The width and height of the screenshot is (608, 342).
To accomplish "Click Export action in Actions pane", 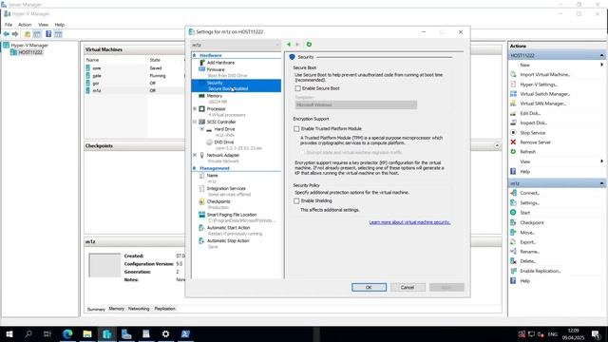I will (528, 242).
